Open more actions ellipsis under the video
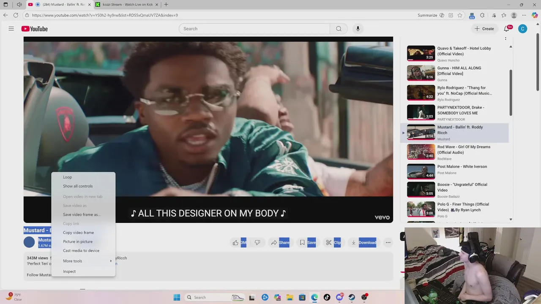Screen dimensions: 541x304 coord(388,242)
